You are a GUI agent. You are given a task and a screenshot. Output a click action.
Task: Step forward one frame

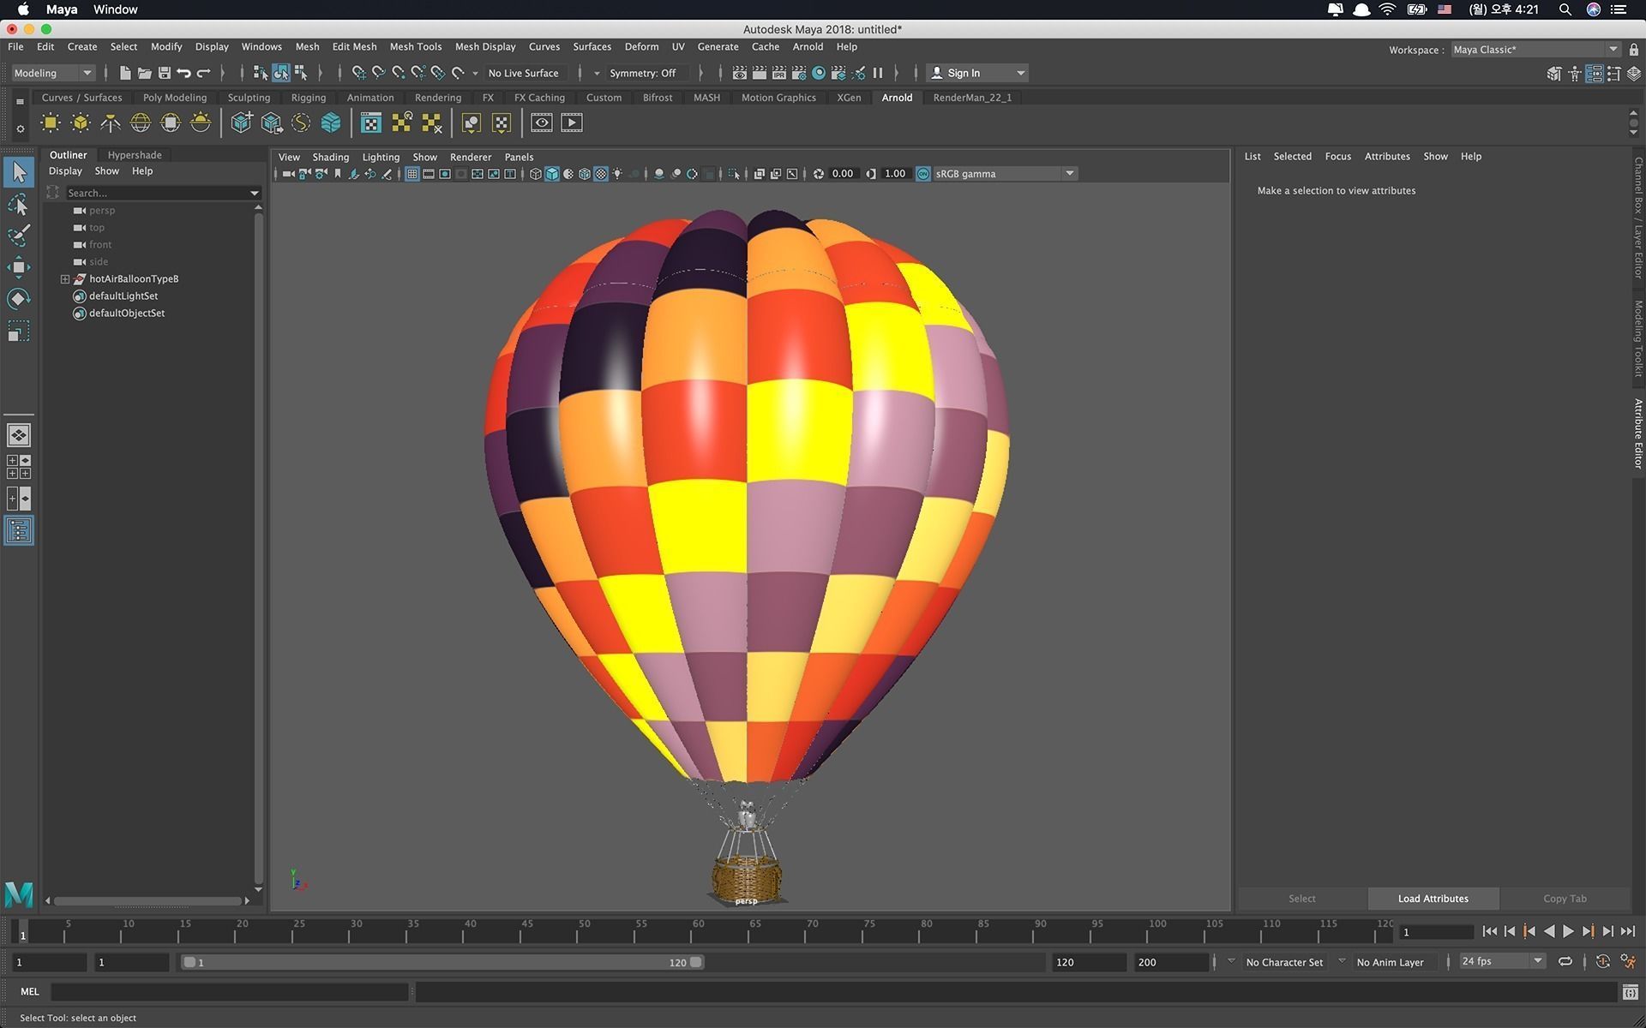click(1607, 931)
